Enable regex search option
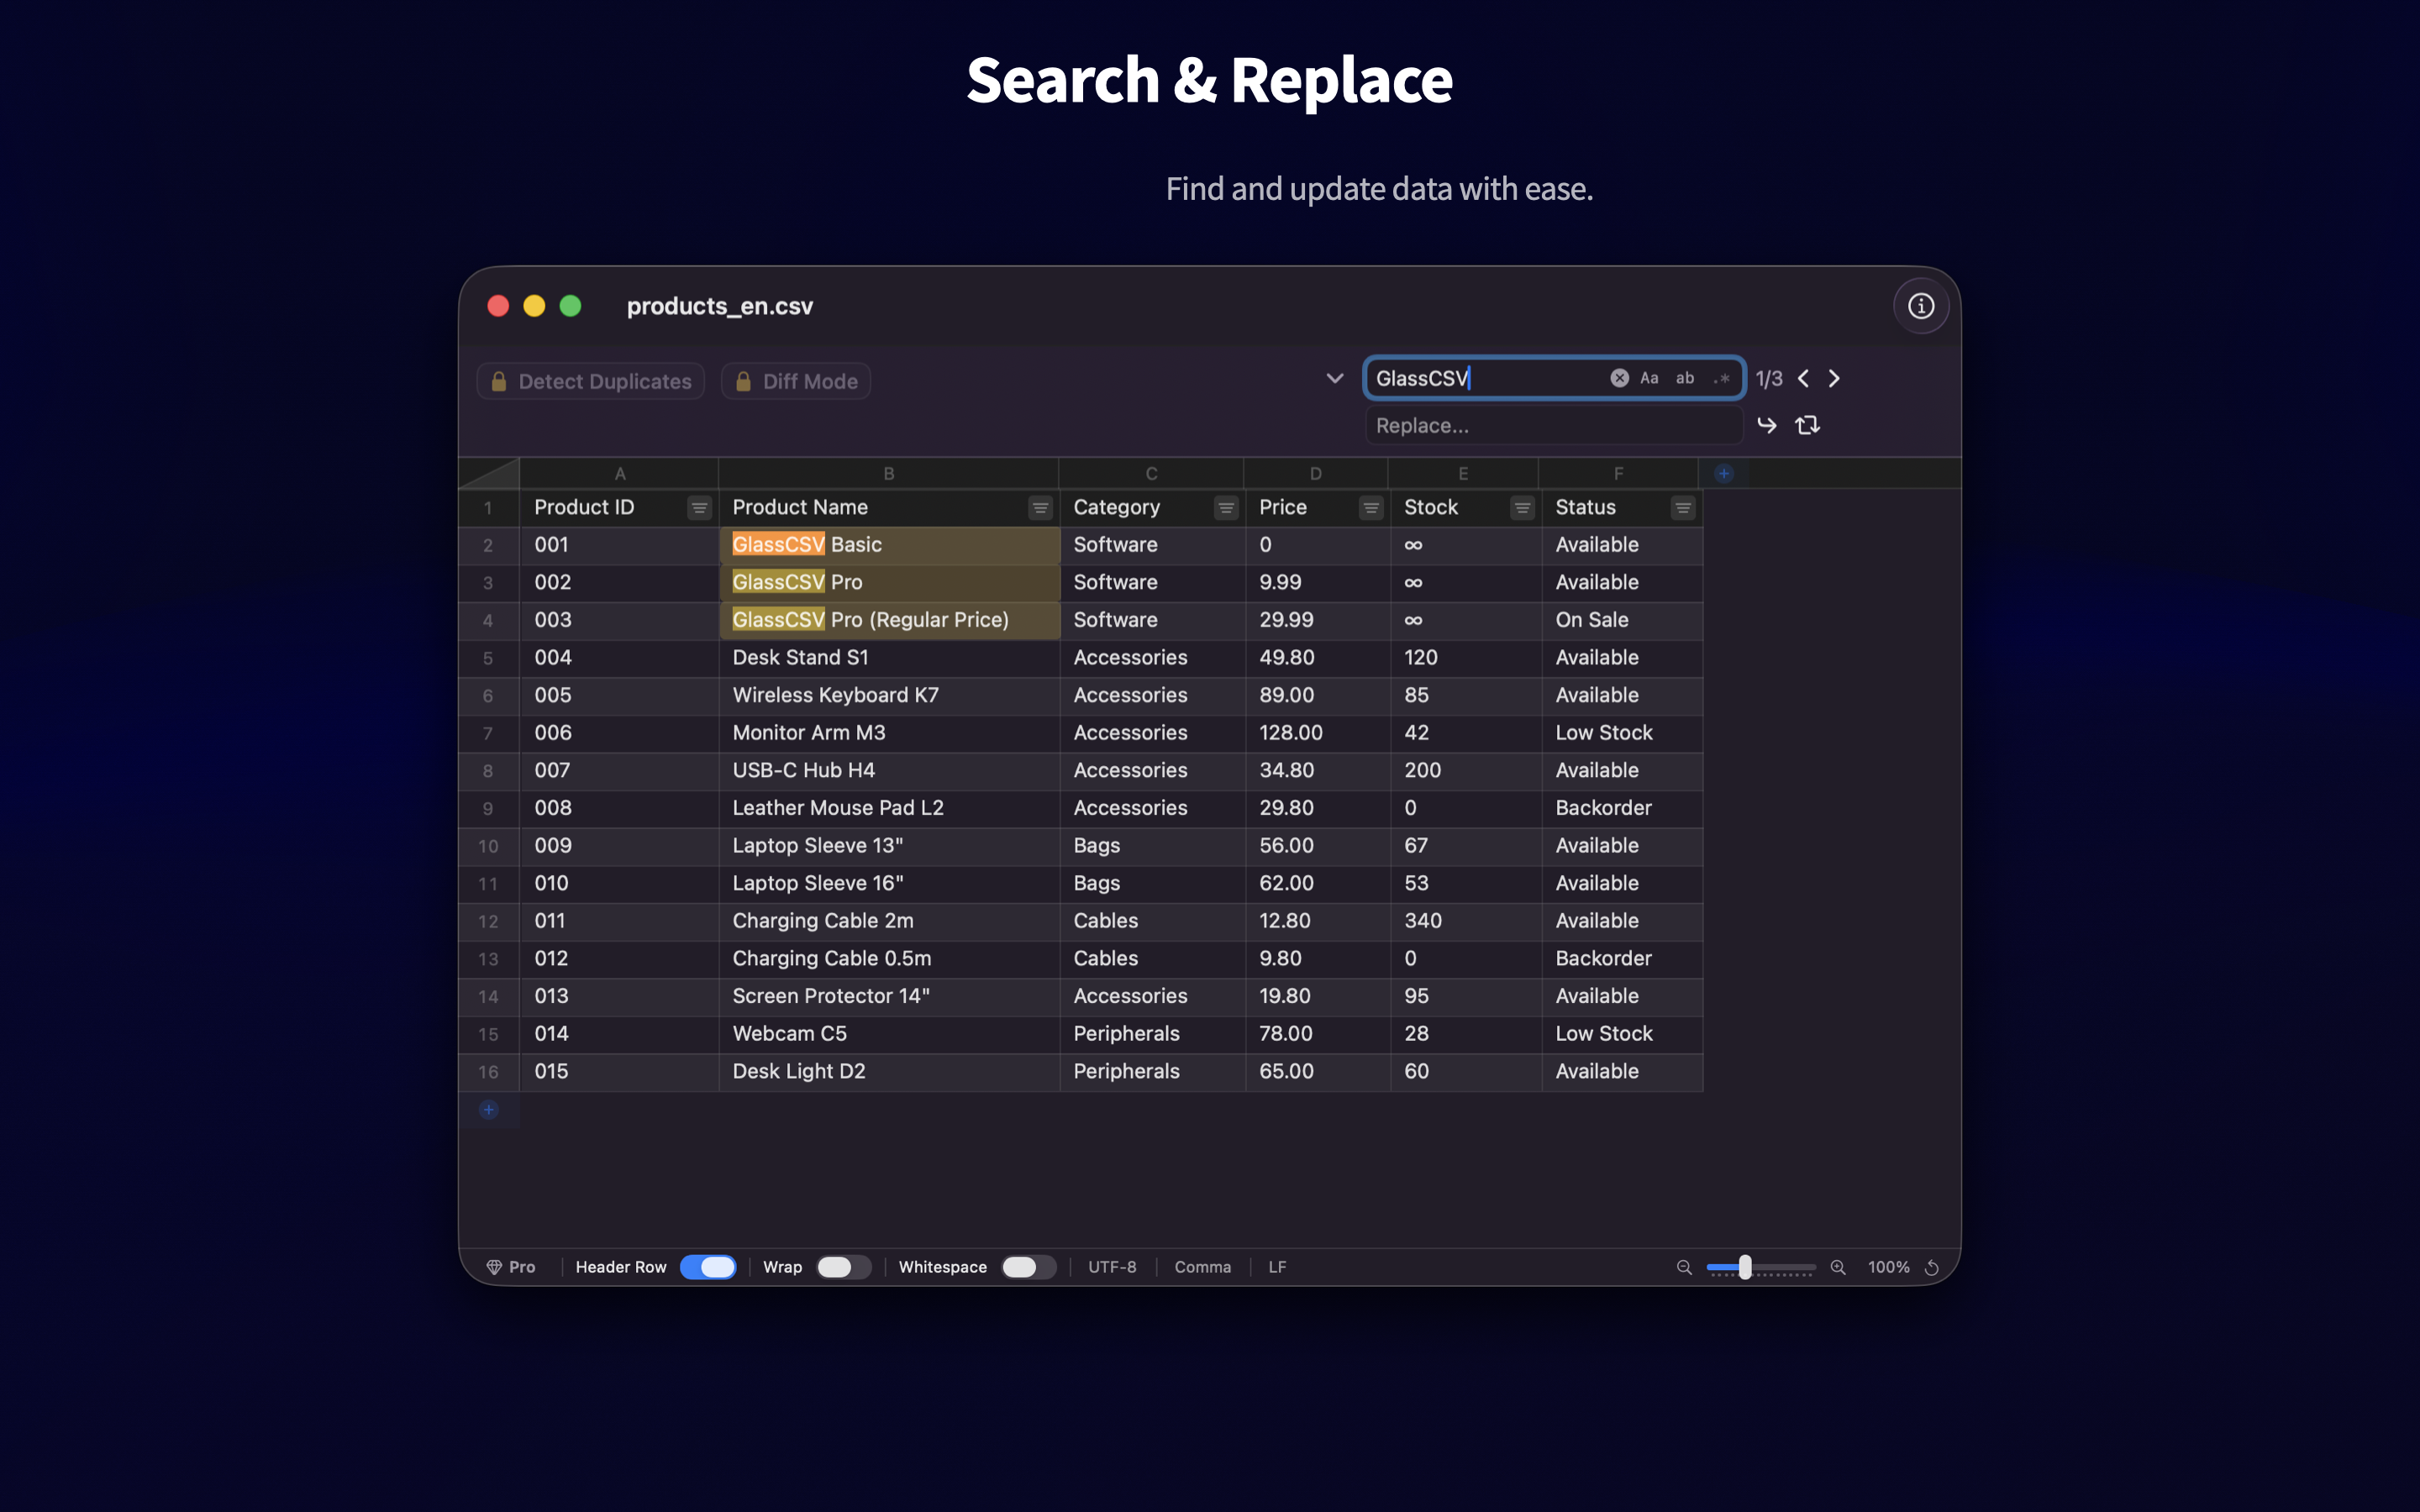This screenshot has height=1512, width=2420. (x=1722, y=378)
